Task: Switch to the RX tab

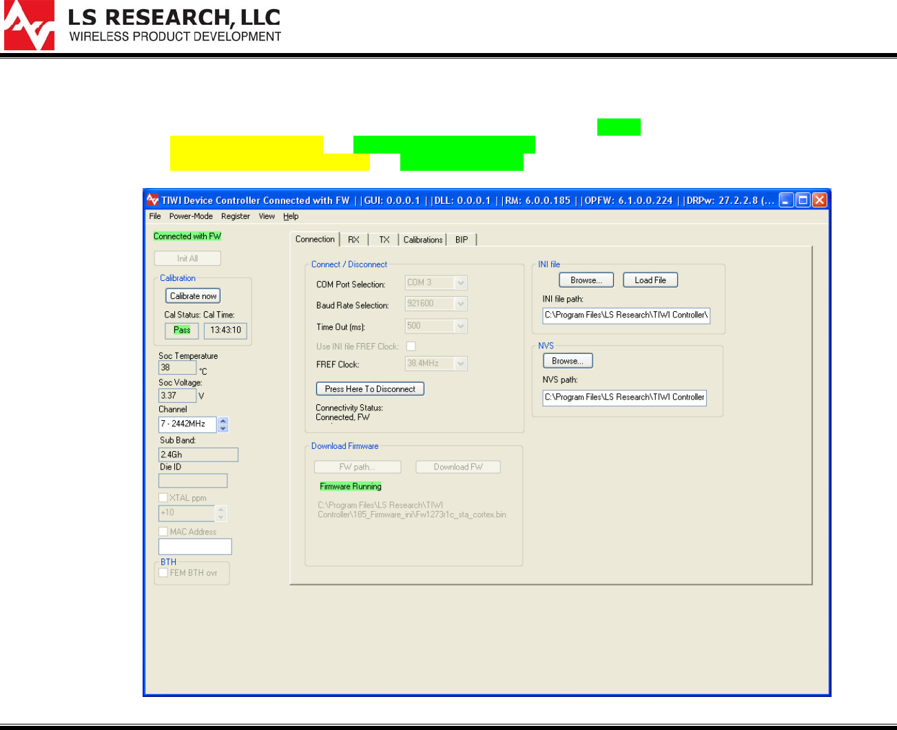Action: (353, 240)
